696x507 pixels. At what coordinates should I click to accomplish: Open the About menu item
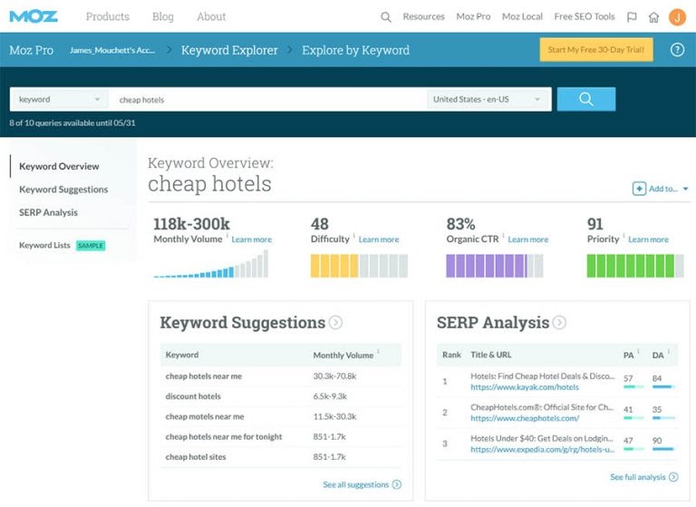(211, 16)
